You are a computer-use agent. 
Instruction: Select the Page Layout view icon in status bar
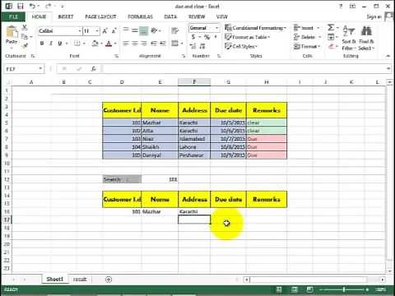(x=295, y=289)
